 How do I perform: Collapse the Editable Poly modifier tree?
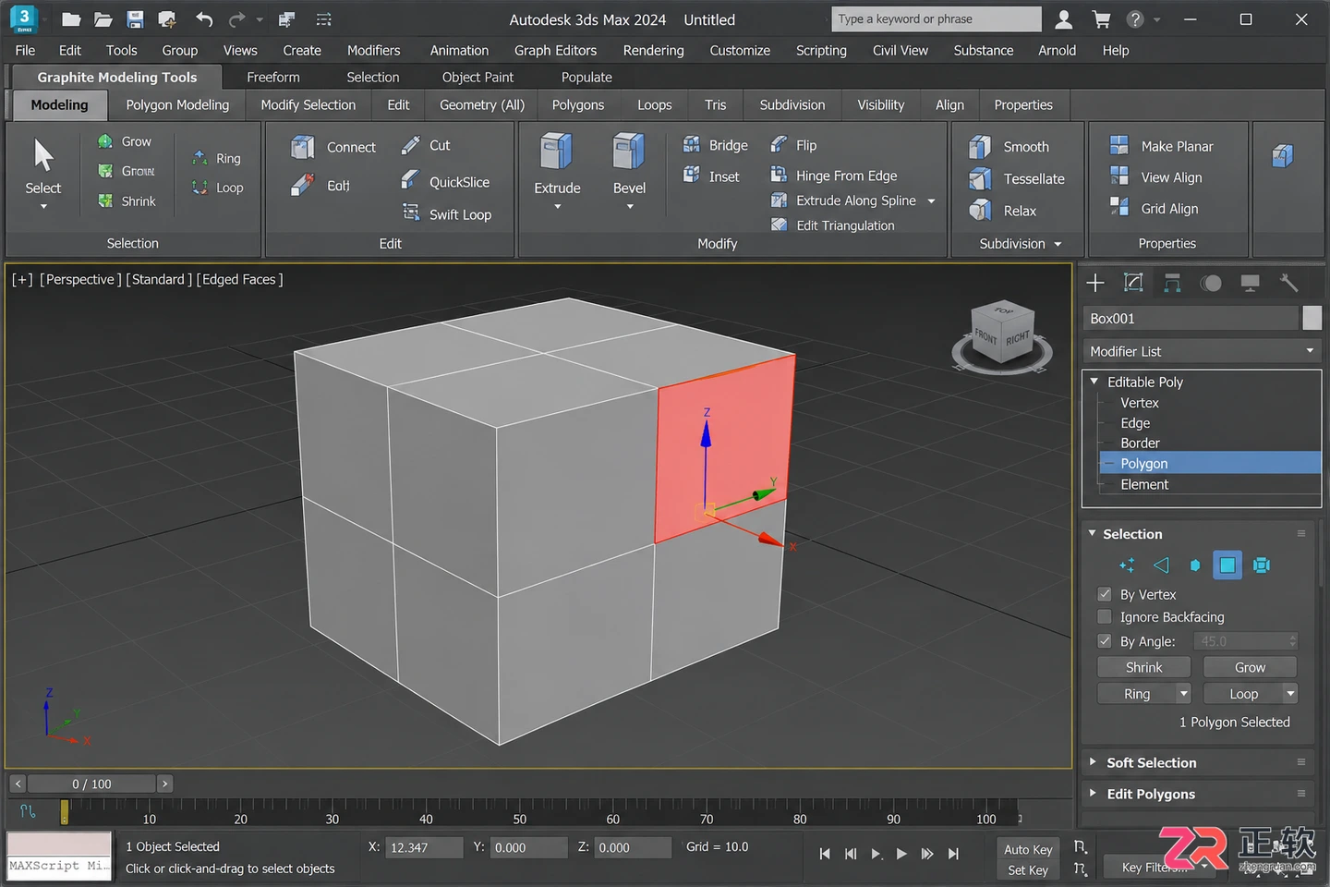pos(1094,382)
